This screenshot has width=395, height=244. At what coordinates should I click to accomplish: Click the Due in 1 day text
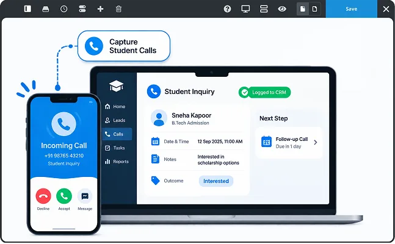point(288,146)
